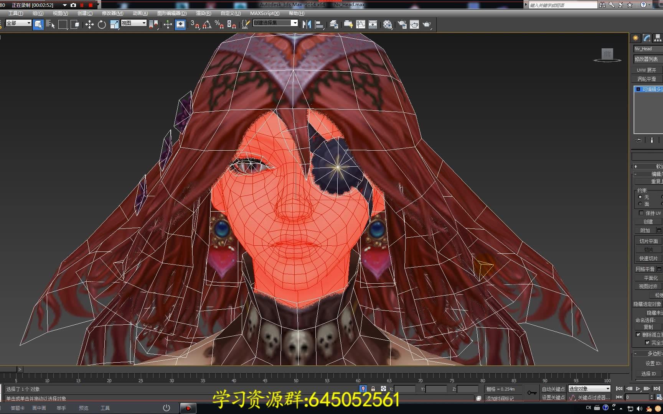This screenshot has height=414, width=663.
Task: Open the 修改器(M) menu
Action: (111, 13)
